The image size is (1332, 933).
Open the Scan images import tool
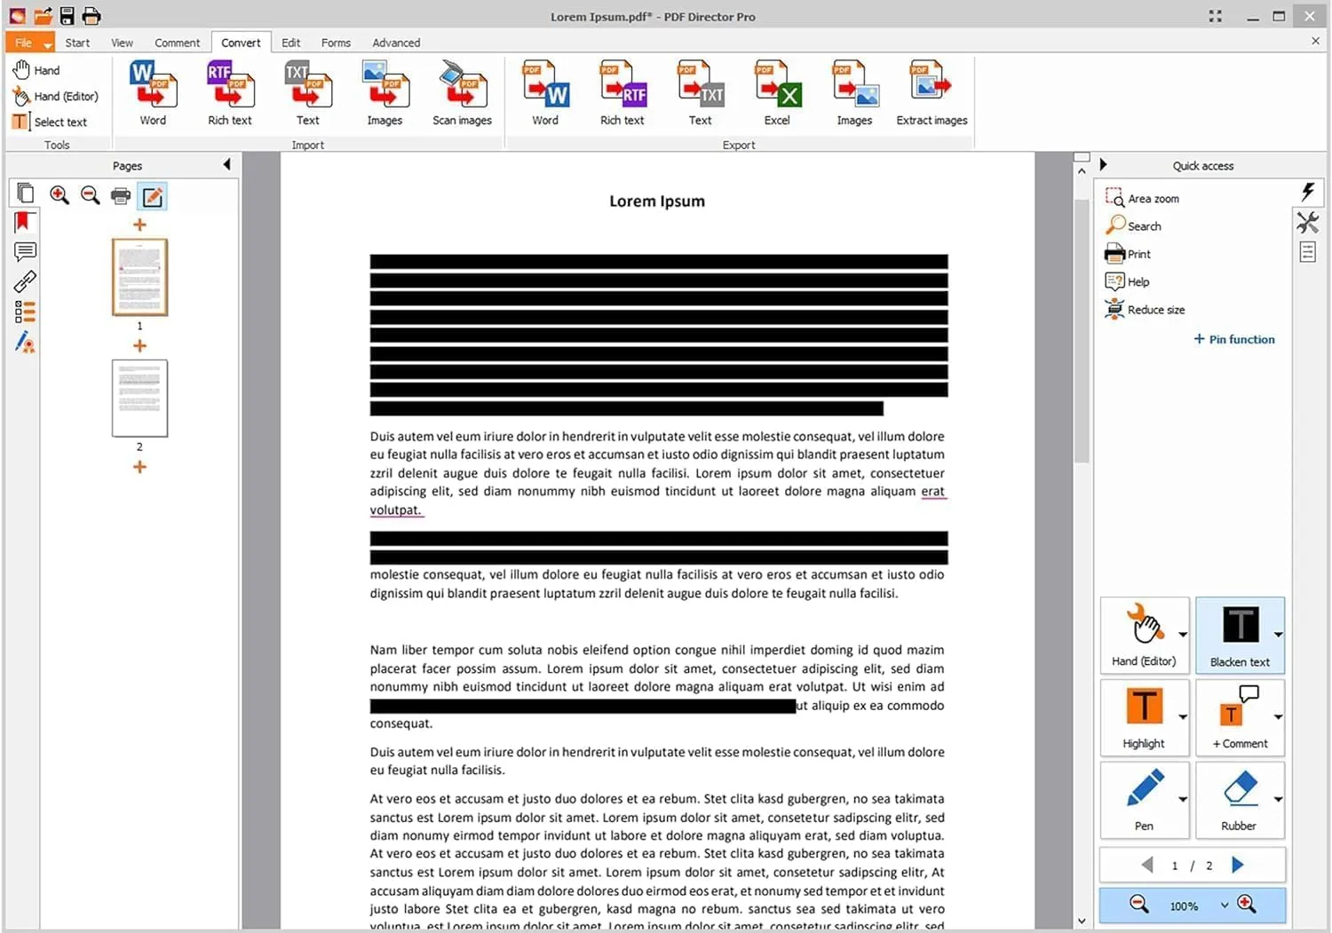pyautogui.click(x=461, y=89)
